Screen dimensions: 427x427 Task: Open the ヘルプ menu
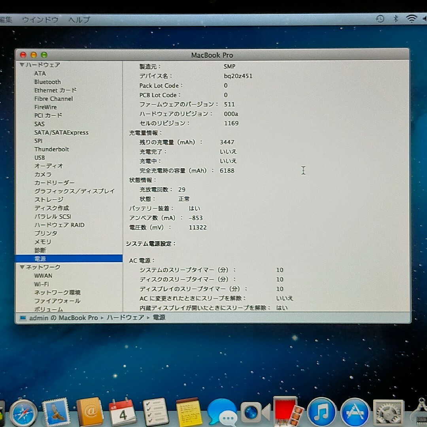(79, 20)
